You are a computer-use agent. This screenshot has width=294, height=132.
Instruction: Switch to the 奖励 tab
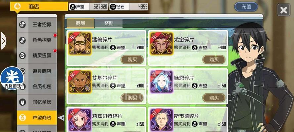pos(109,23)
